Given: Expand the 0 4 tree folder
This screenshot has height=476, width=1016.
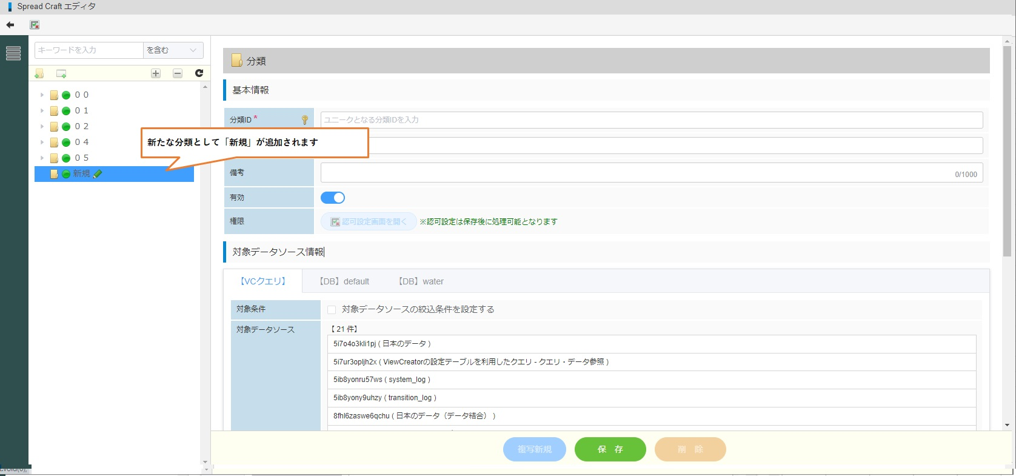Looking at the screenshot, I should click(42, 142).
